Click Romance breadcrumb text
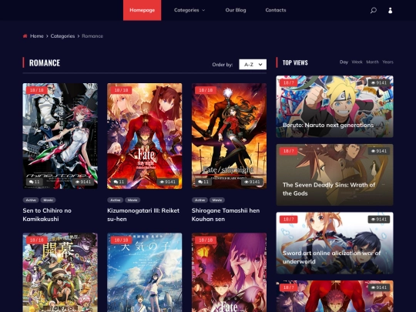This screenshot has height=312, width=416. coord(92,35)
